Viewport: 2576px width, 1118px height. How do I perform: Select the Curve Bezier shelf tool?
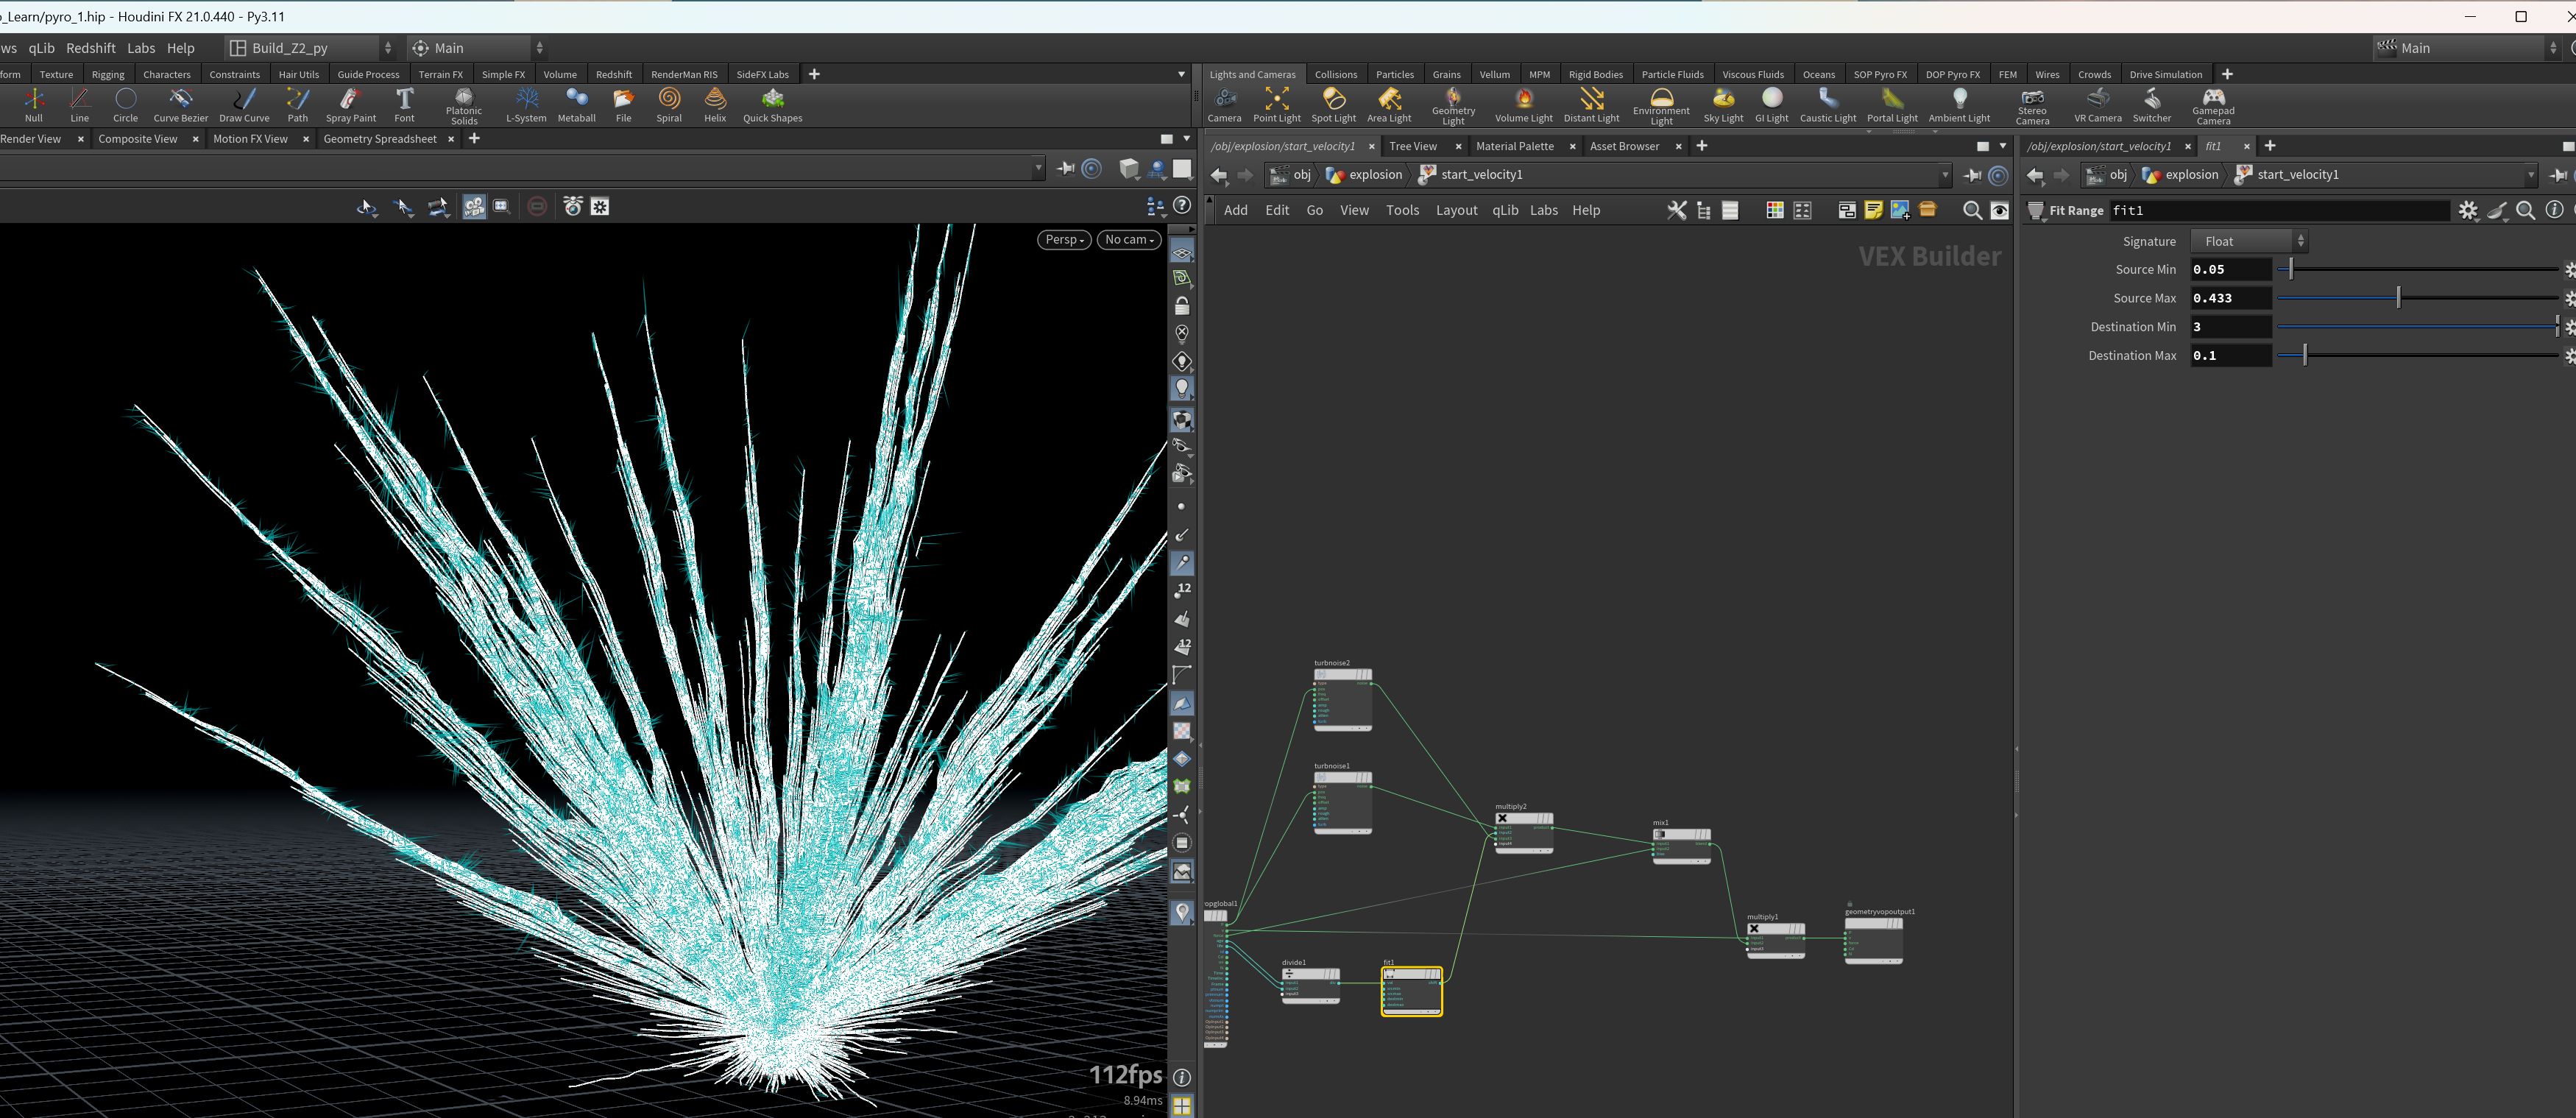pyautogui.click(x=180, y=104)
